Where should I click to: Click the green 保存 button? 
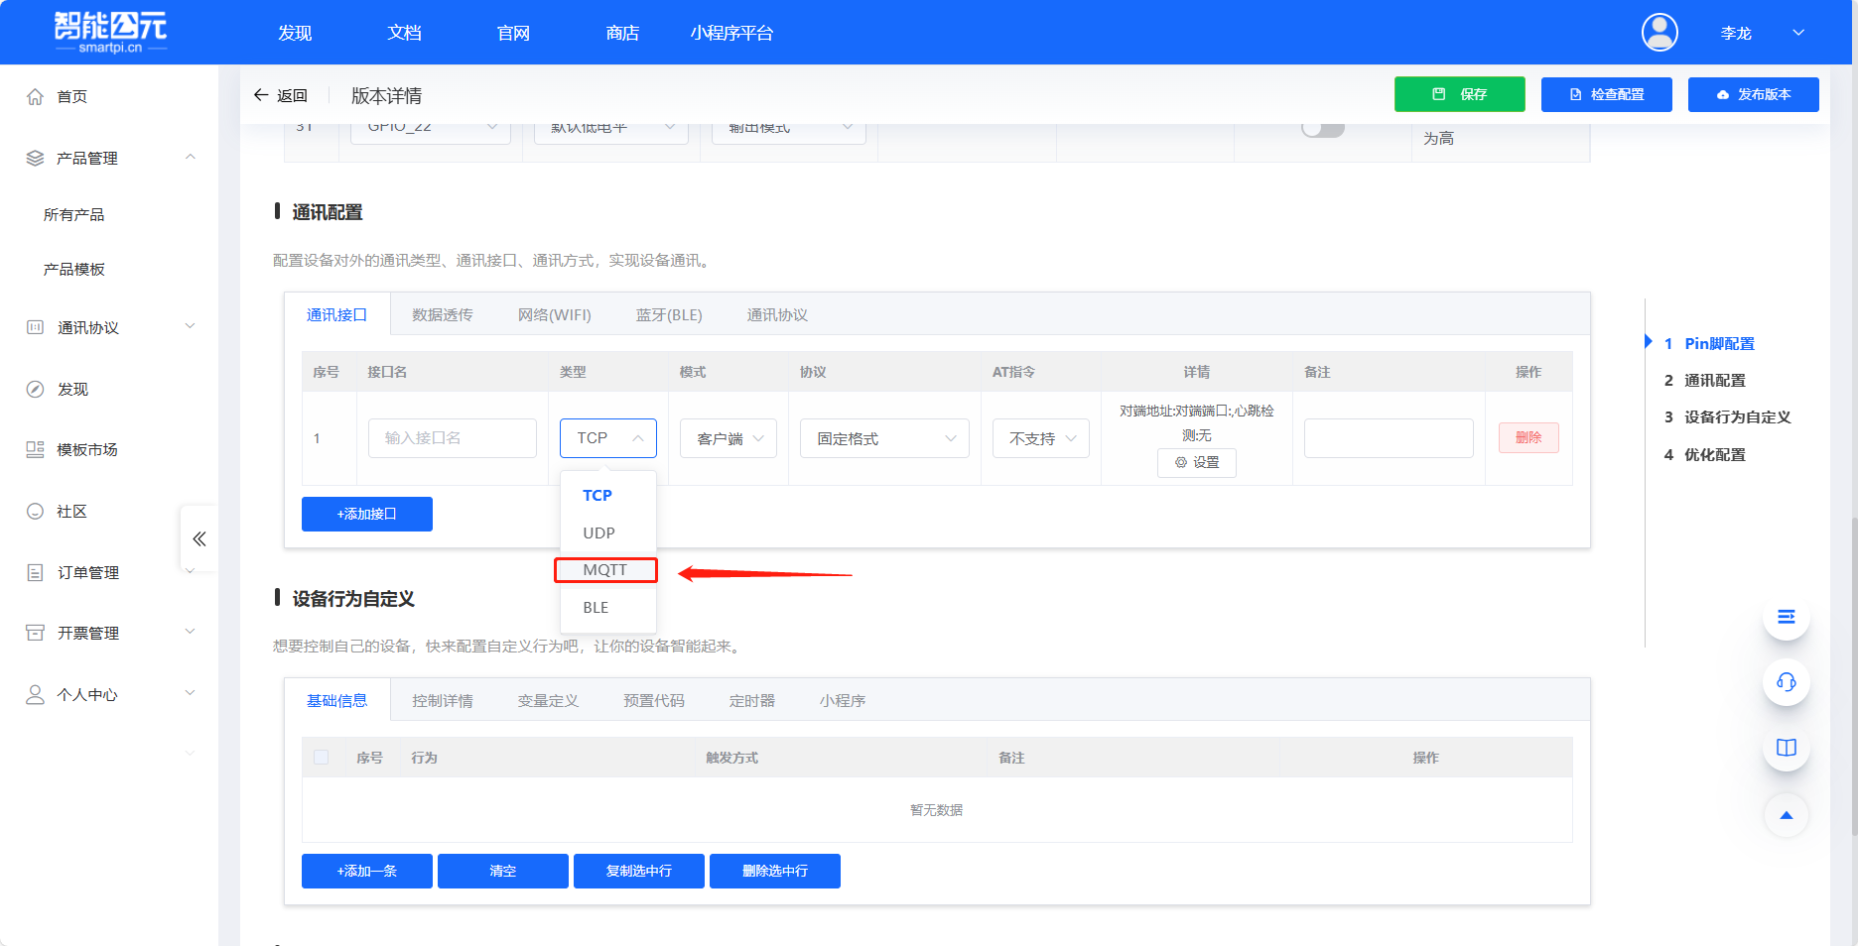(1459, 94)
